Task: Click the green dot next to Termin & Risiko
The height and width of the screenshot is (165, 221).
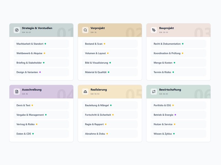Action: (x=173, y=72)
